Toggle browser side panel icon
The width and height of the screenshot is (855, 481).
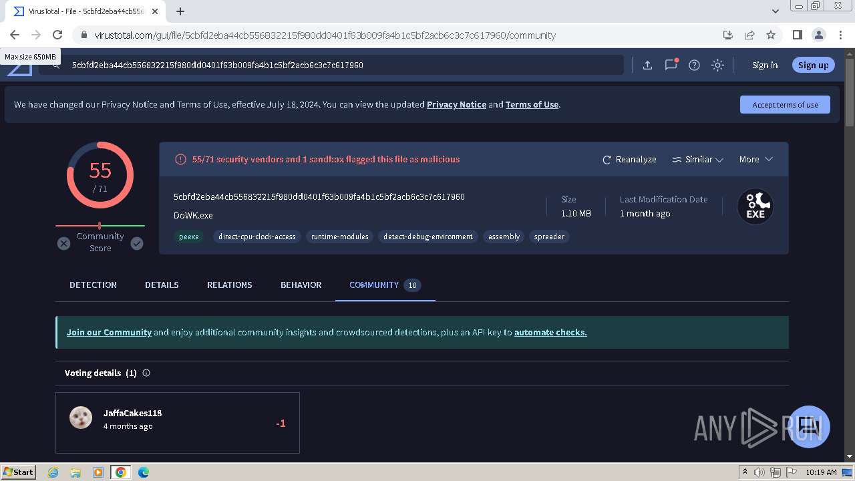797,35
